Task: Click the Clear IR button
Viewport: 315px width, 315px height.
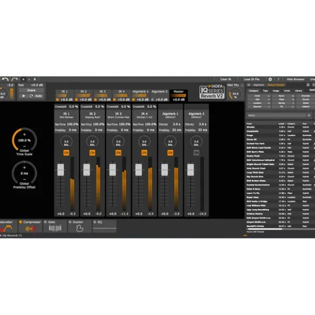Action: (x=226, y=79)
